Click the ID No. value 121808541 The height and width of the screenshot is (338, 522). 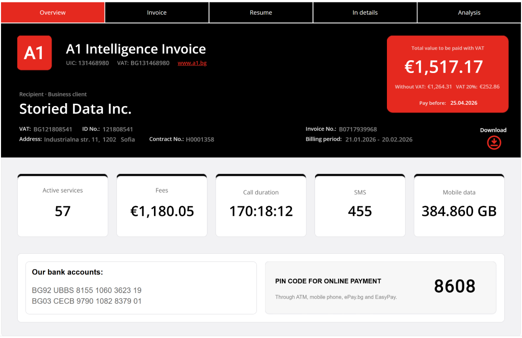pos(118,129)
